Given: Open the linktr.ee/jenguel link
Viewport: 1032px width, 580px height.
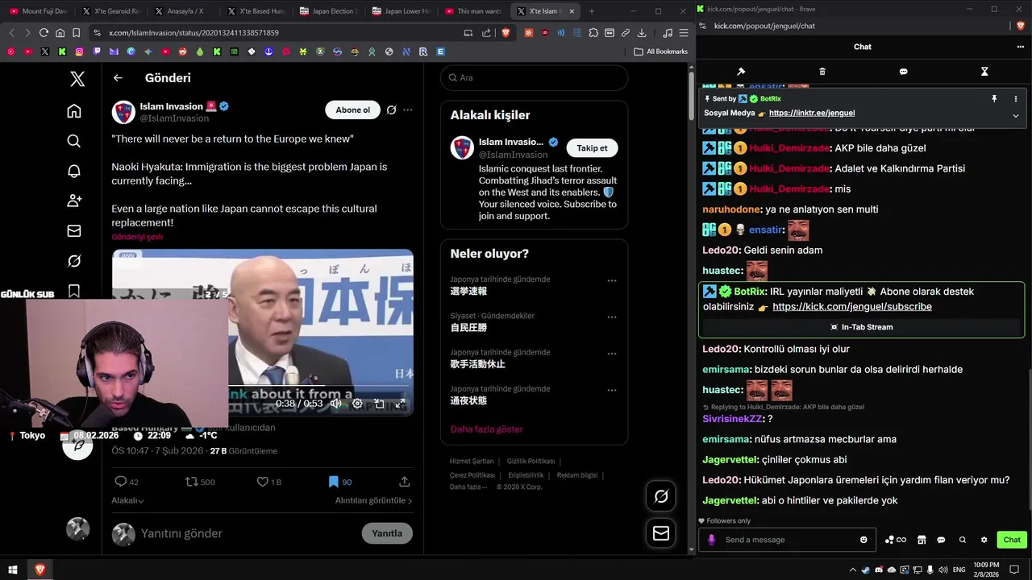Looking at the screenshot, I should point(812,114).
